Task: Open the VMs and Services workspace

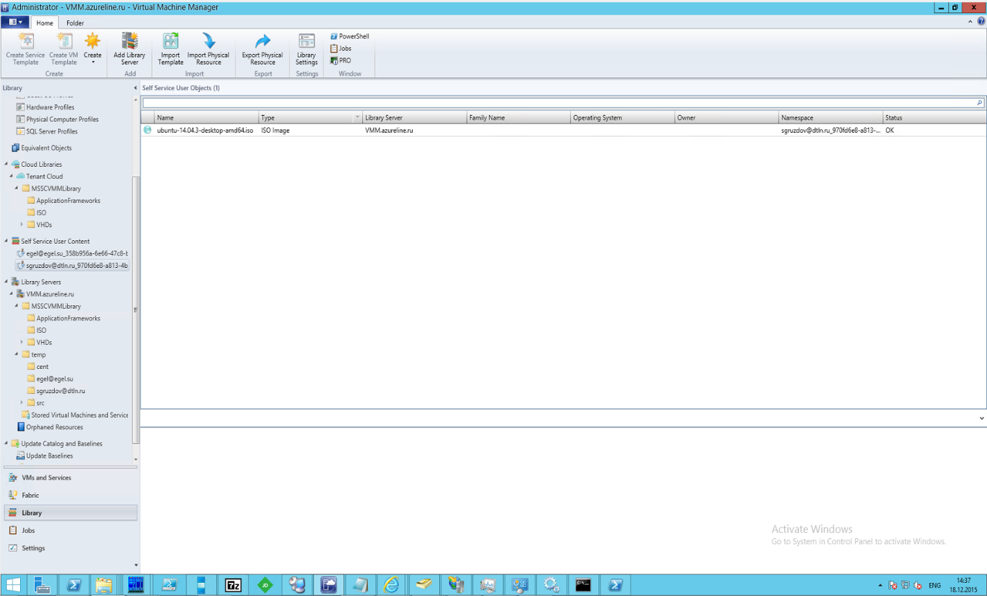Action: (x=70, y=478)
